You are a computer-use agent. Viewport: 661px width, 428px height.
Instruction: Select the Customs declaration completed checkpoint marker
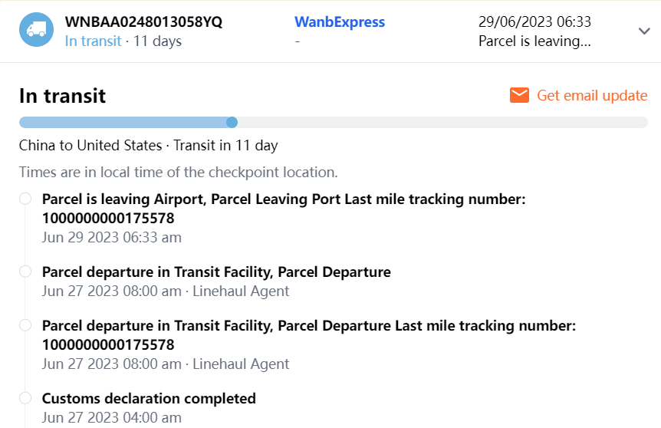point(25,398)
